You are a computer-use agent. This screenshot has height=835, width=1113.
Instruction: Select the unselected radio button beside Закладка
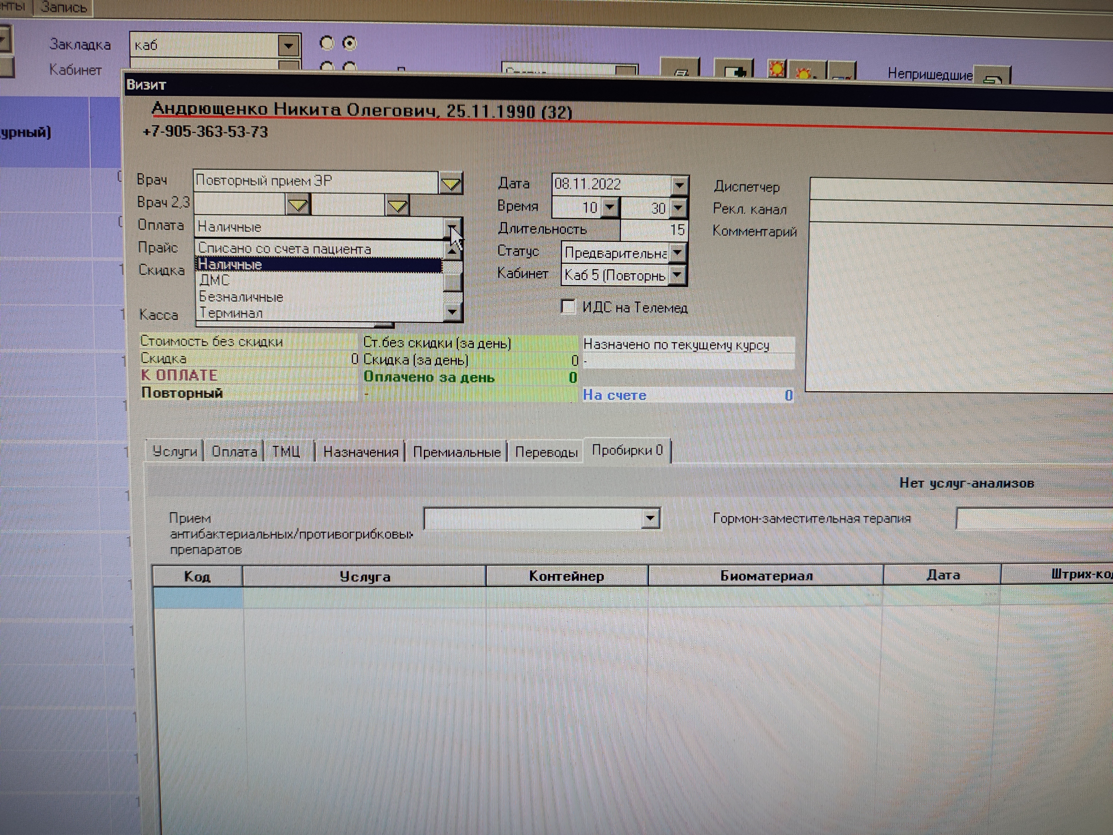[327, 44]
